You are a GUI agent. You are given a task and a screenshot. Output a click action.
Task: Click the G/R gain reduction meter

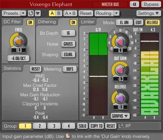click(x=98, y=74)
